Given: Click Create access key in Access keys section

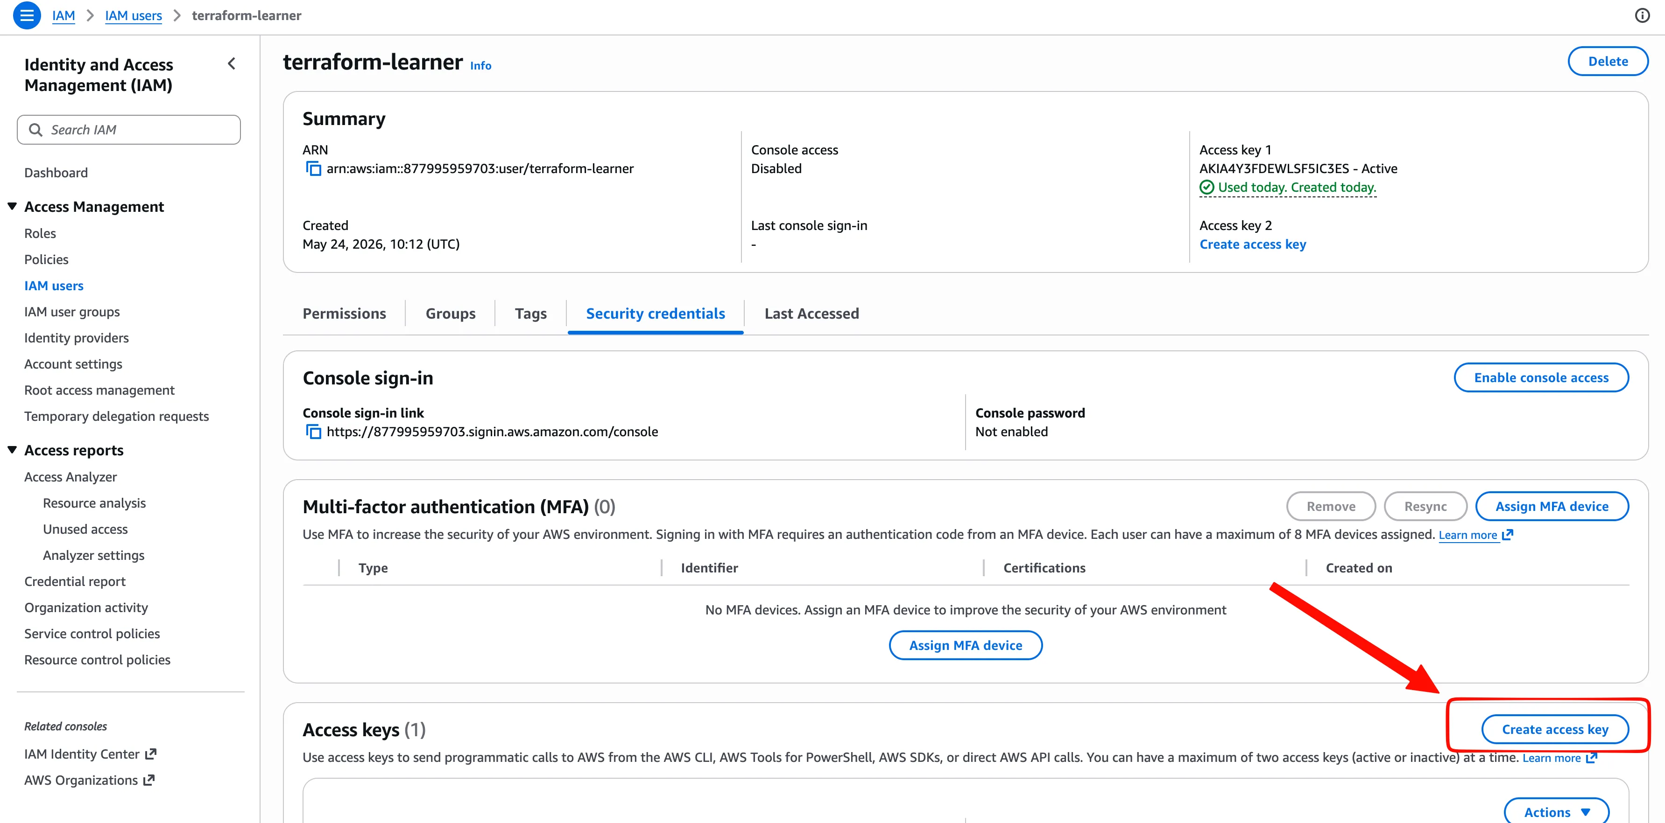Looking at the screenshot, I should pos(1554,729).
